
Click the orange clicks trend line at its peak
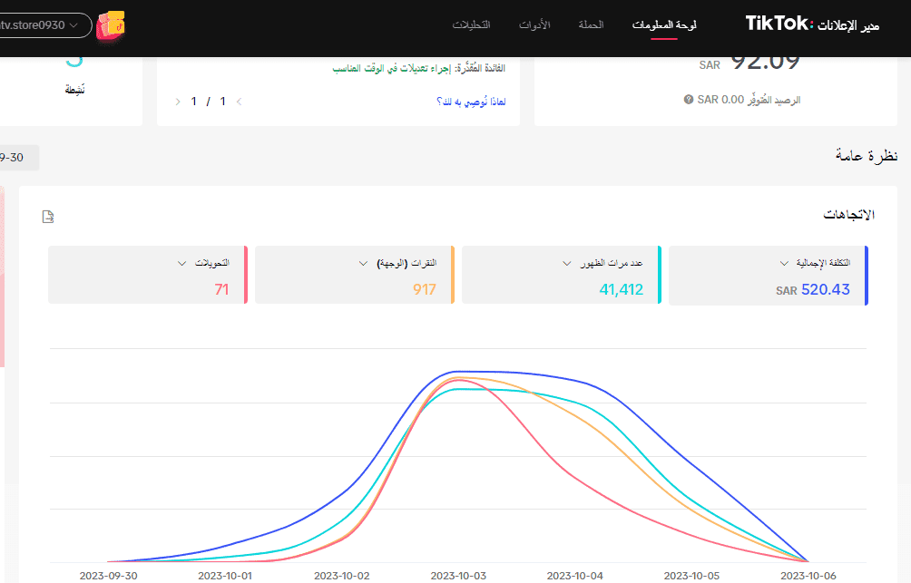click(x=458, y=378)
